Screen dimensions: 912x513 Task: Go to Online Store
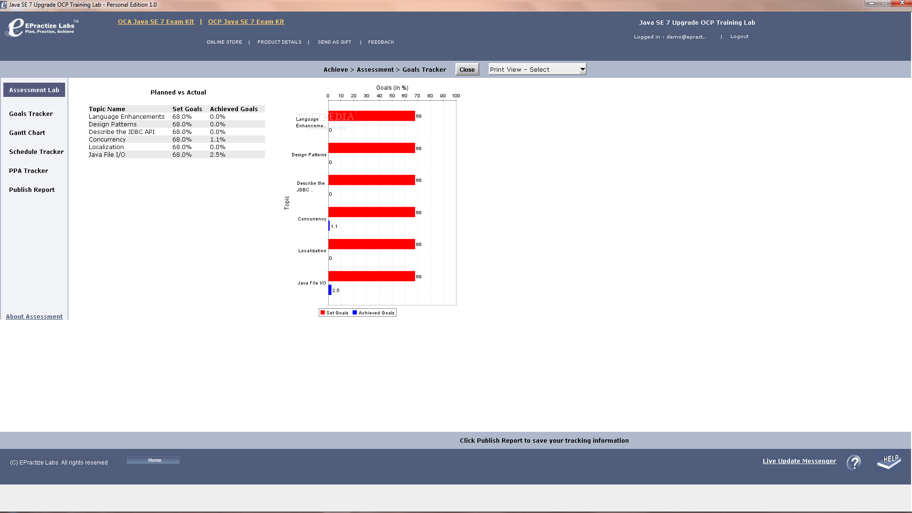(x=224, y=42)
